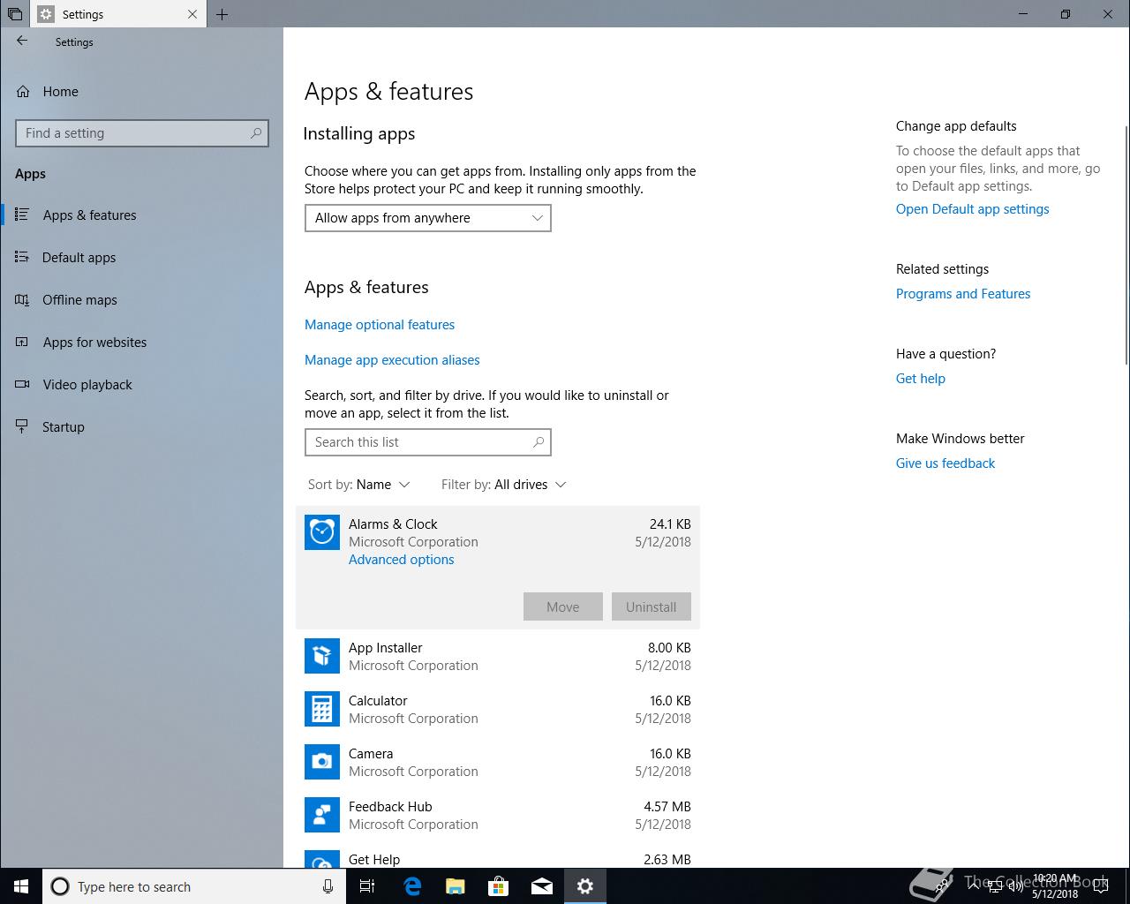
Task: Click the back arrow in Settings
Action: 22,41
